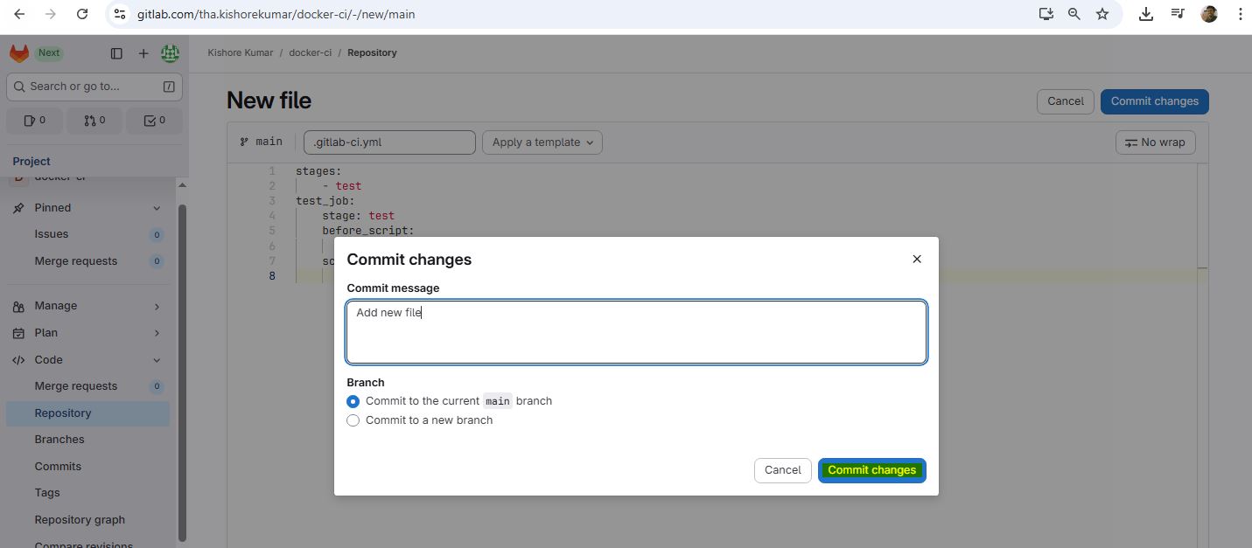
Task: Expand the Plan sidebar section
Action: coord(87,333)
